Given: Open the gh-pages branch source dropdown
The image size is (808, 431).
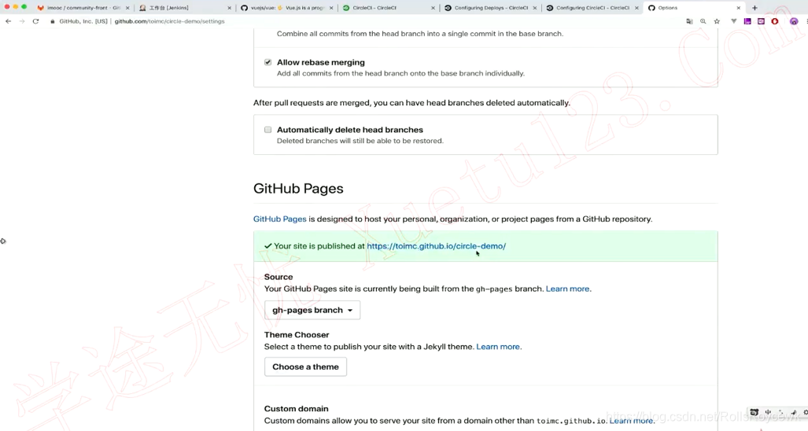Looking at the screenshot, I should (x=312, y=310).
